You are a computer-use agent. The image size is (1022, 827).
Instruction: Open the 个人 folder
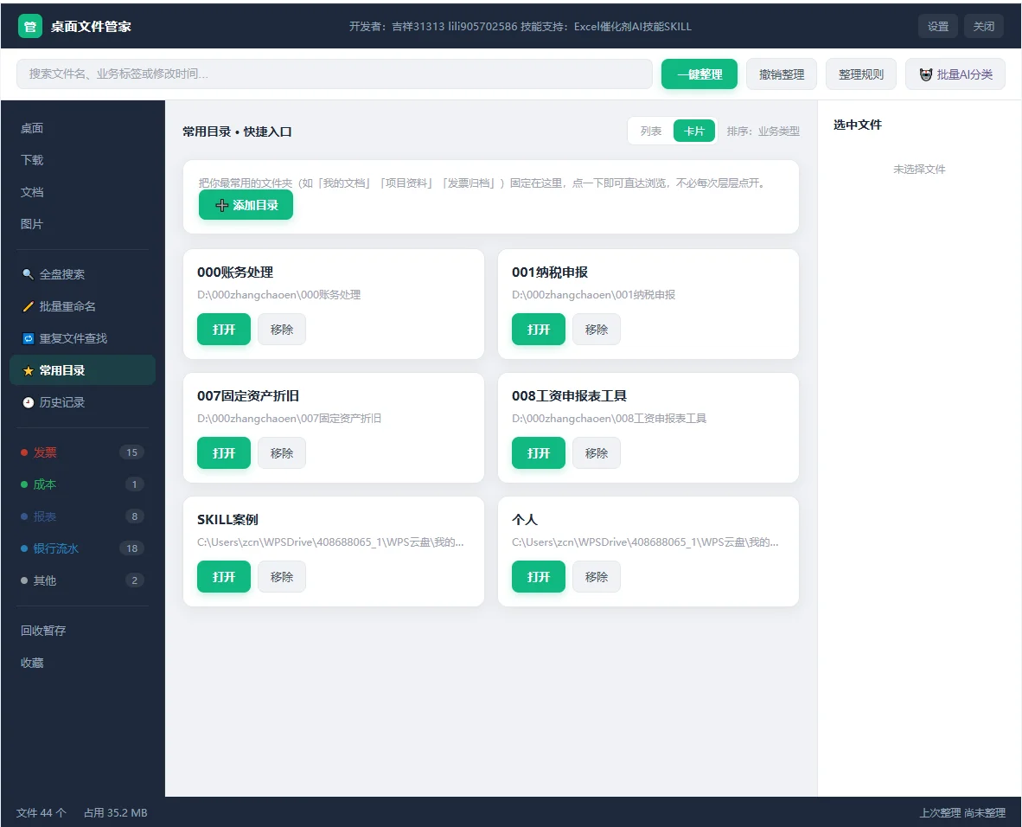[x=539, y=576]
